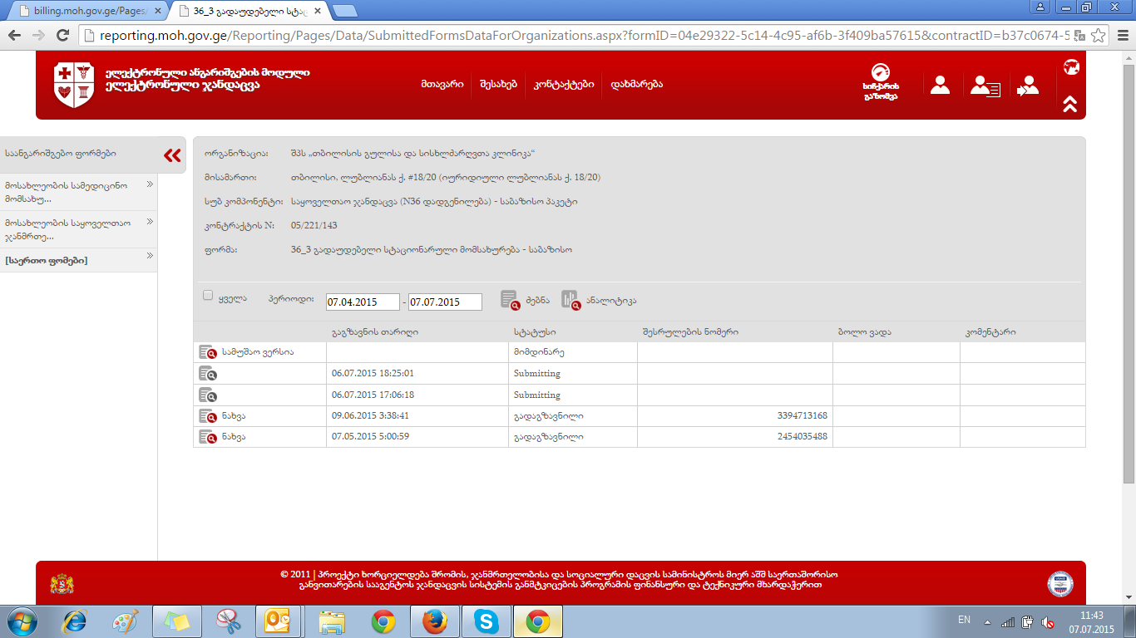Collapse the sidebar with the double left chevron

(172, 155)
